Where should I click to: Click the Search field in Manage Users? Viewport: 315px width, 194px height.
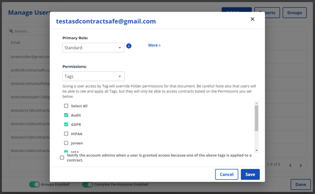[x=30, y=31]
